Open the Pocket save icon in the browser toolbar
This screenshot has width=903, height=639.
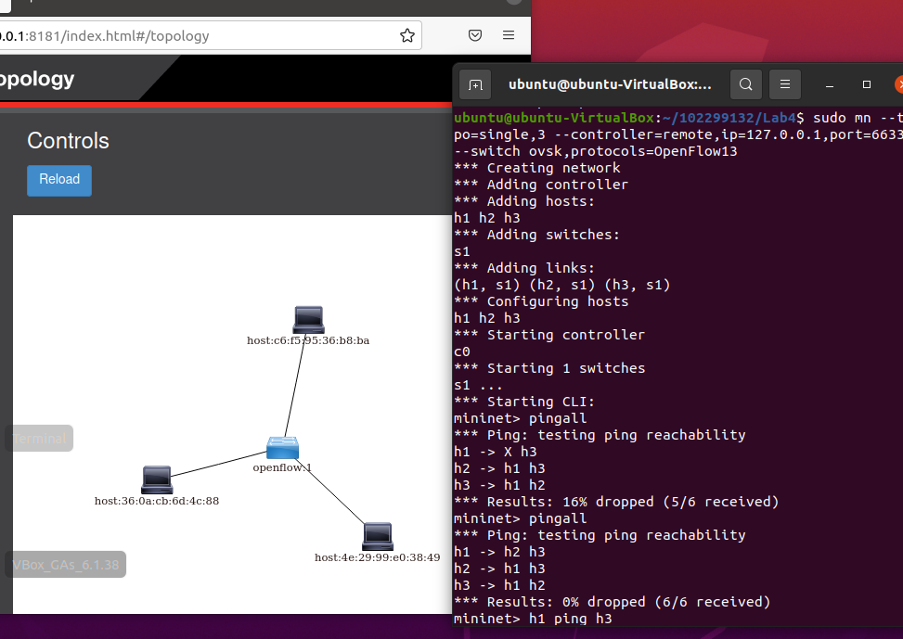coord(475,35)
